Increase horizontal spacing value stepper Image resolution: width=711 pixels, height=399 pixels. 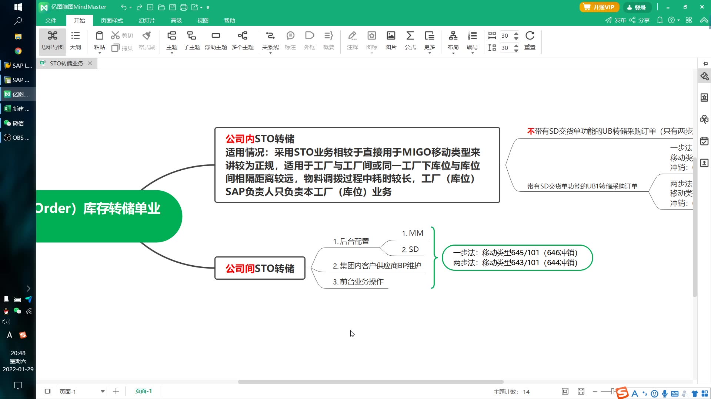click(516, 33)
